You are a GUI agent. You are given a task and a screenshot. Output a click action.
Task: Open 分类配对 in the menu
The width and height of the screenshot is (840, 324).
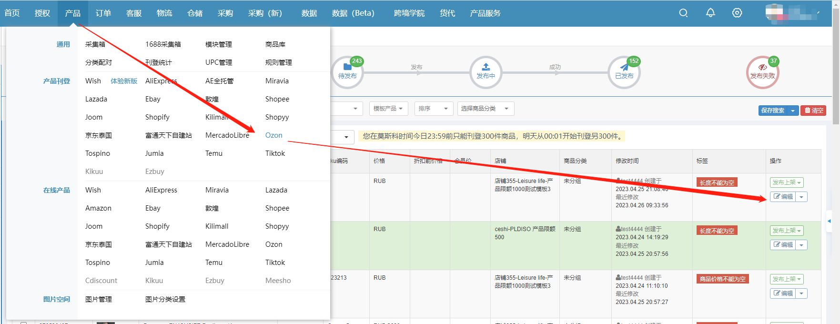99,62
